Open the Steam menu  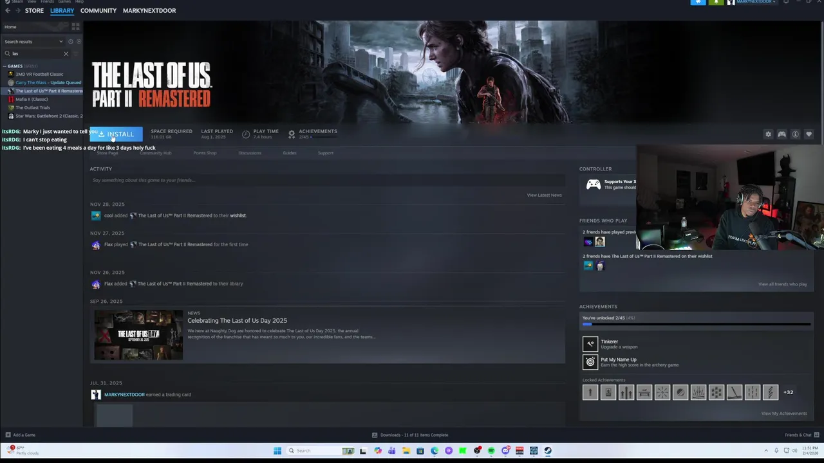click(17, 2)
